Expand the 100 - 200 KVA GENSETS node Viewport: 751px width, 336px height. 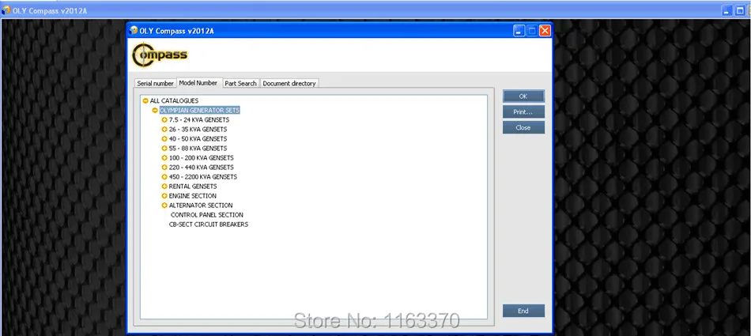tap(164, 157)
